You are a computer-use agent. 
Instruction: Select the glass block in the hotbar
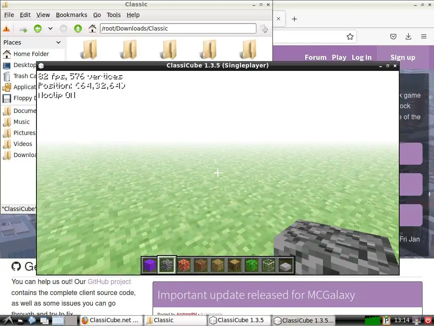[x=268, y=265]
